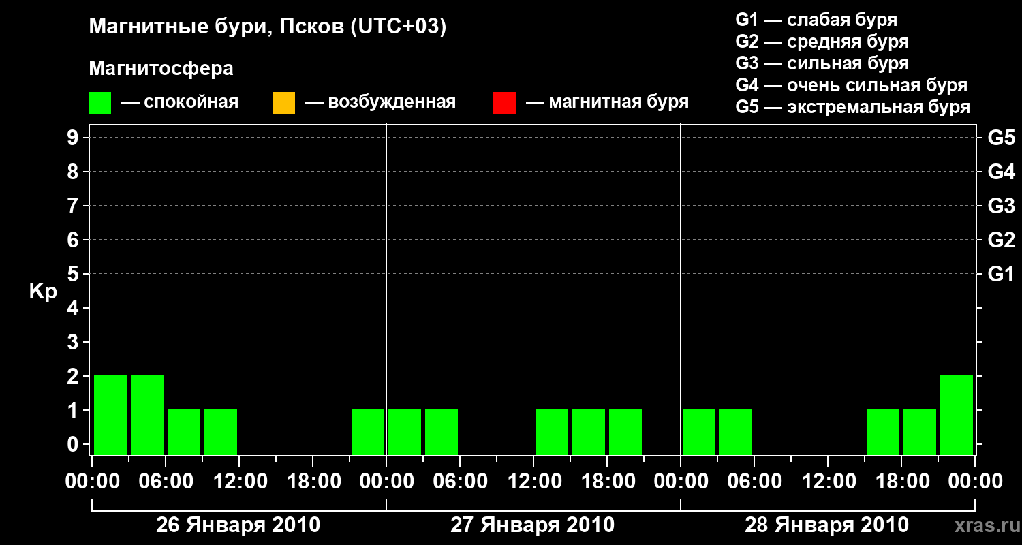Click the G1 label on right axis
Viewport: 1022px width, 545px height.
[x=1002, y=274]
